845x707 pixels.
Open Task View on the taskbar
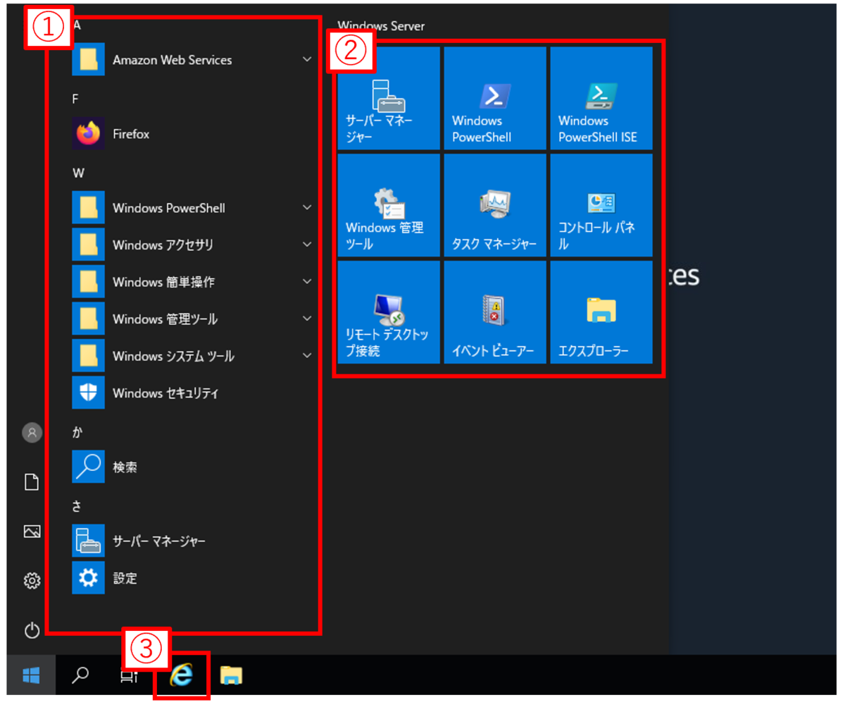[127, 675]
